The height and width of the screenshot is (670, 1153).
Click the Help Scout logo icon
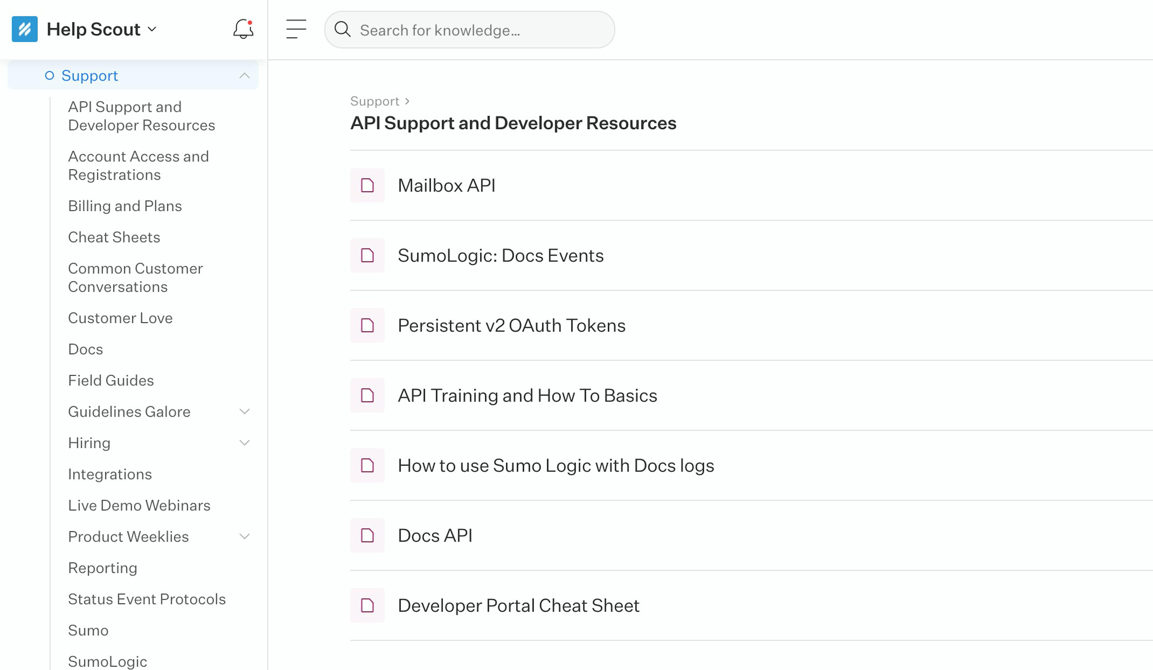tap(25, 29)
